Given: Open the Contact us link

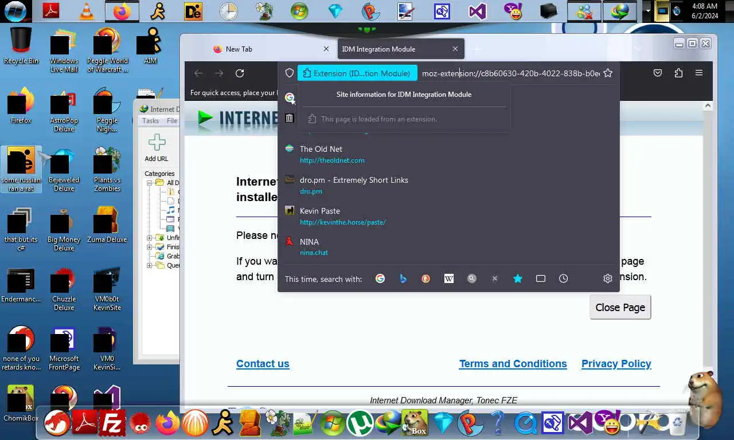Looking at the screenshot, I should click(263, 364).
